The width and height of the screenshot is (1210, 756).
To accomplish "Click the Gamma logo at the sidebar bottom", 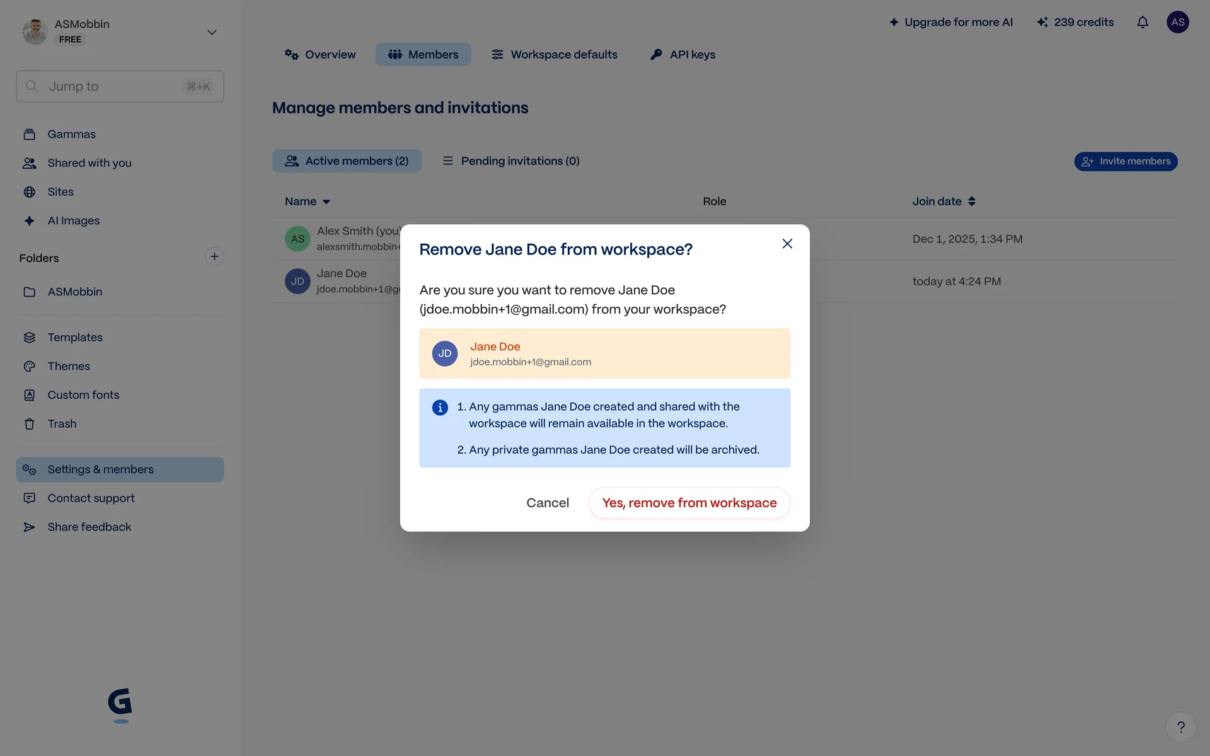I will pos(120,704).
